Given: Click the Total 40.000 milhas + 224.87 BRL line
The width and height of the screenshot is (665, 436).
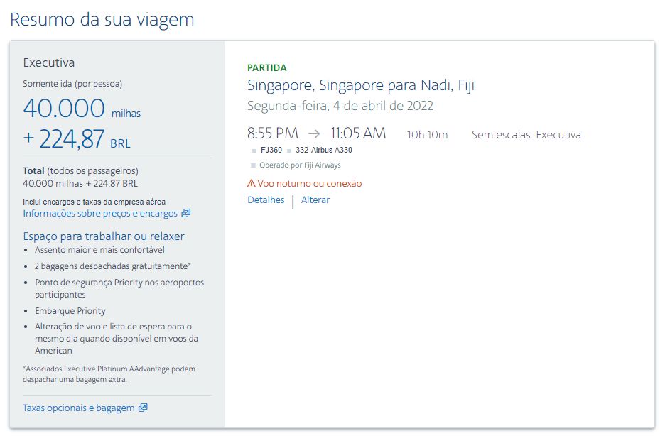Looking at the screenshot, I should tap(80, 183).
